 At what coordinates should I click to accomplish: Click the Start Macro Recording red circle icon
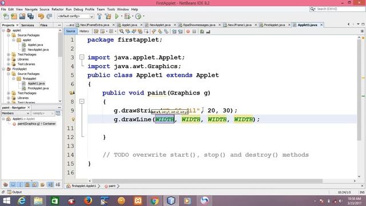pos(188,31)
